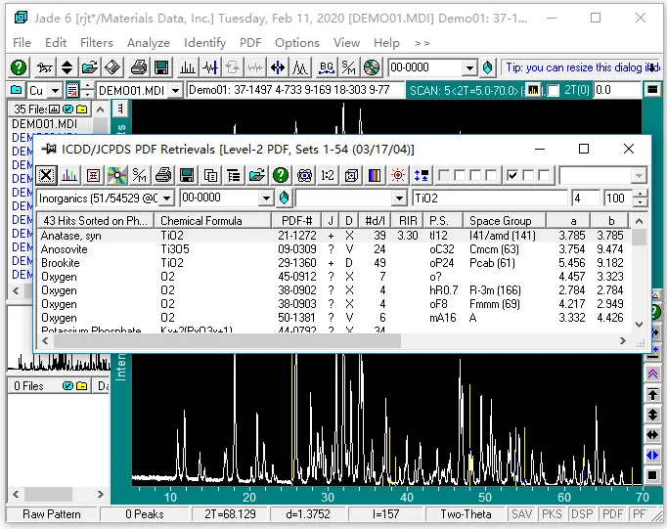This screenshot has height=529, width=667.
Task: Click the open folder icon in PDF Retrievals toolbar
Action: (256, 176)
